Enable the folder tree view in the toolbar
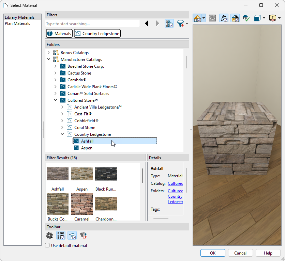Screen dimensions: 285x261 tap(72, 235)
